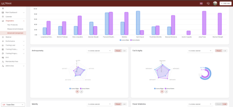Go to Your Protocols submenu item
The width and height of the screenshot is (233, 107).
12,25
